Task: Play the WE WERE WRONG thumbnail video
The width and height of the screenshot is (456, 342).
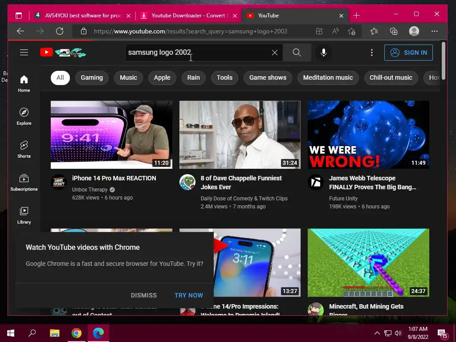Action: point(368,134)
